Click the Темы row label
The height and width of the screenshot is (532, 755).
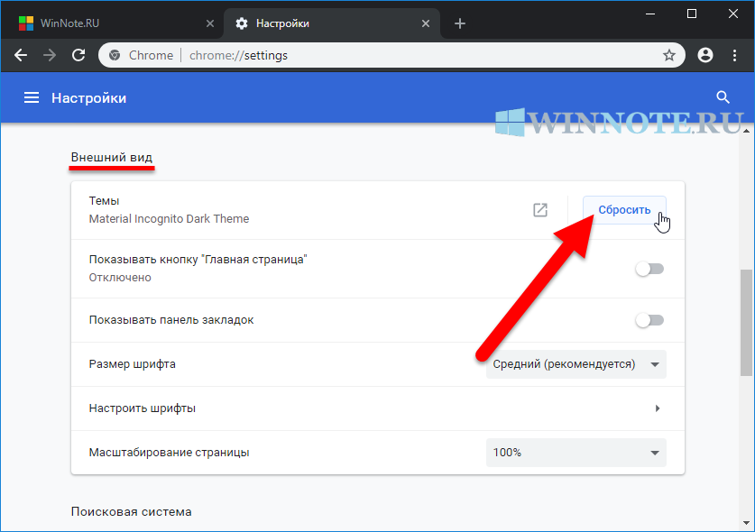coord(104,201)
